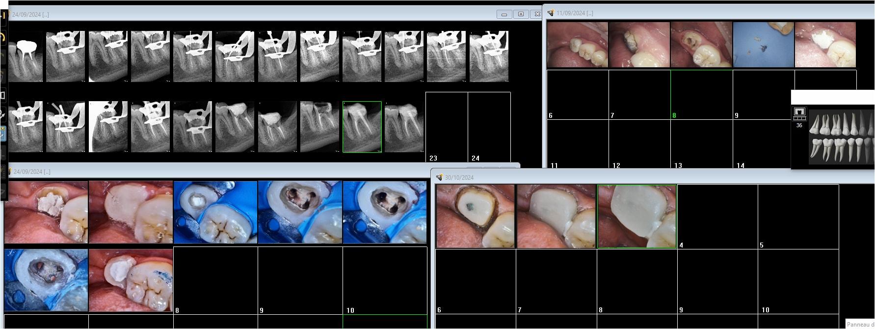Select empty slot 4 in the 30/10/2024 window
875x329 pixels.
click(717, 217)
